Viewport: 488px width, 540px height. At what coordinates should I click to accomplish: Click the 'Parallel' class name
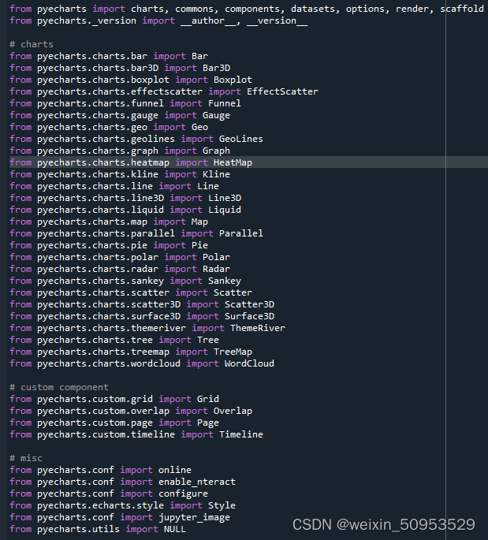(241, 233)
